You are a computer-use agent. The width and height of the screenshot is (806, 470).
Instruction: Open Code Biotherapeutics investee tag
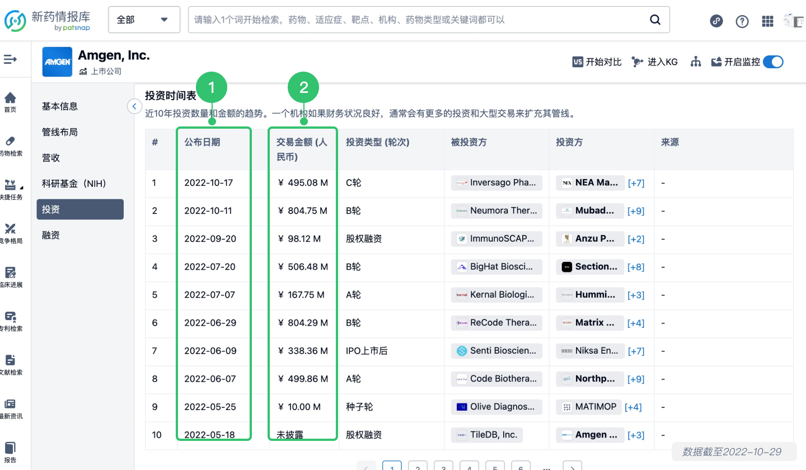point(497,379)
